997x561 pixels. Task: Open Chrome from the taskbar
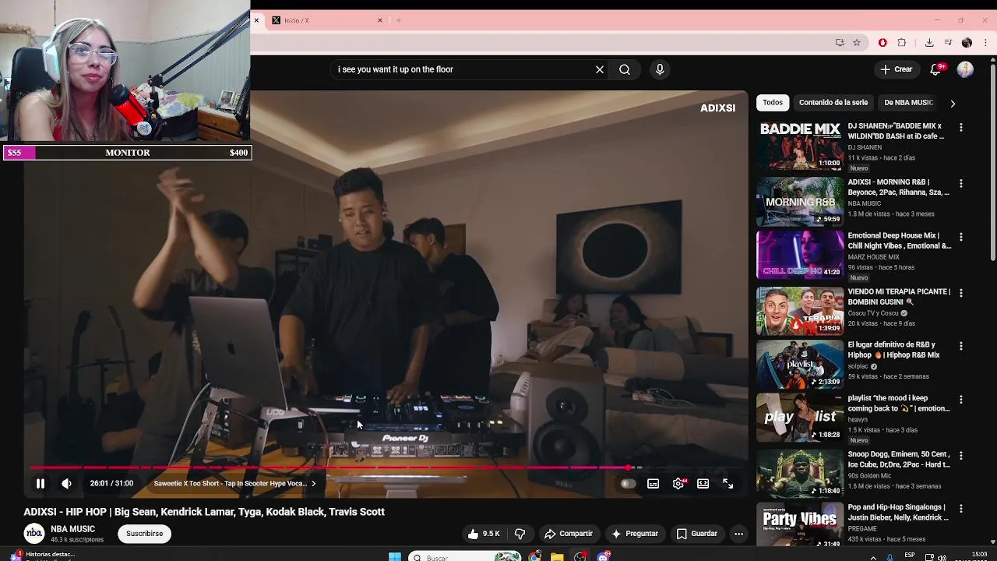pyautogui.click(x=535, y=556)
